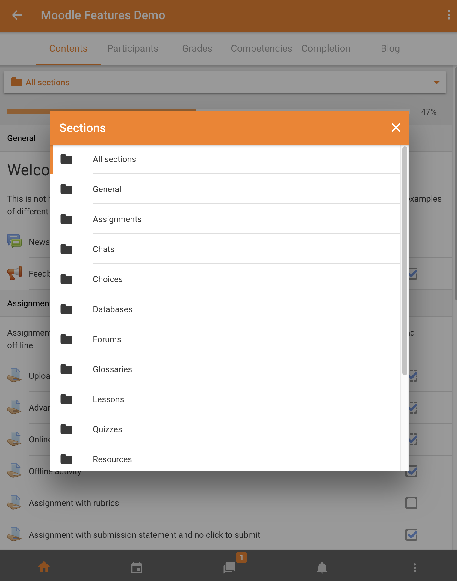Click the Offline activity assignment icon
Image resolution: width=457 pixels, height=581 pixels.
(x=14, y=471)
